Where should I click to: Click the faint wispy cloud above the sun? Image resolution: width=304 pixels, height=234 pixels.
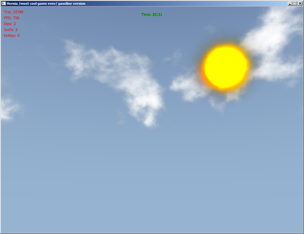coord(210,29)
